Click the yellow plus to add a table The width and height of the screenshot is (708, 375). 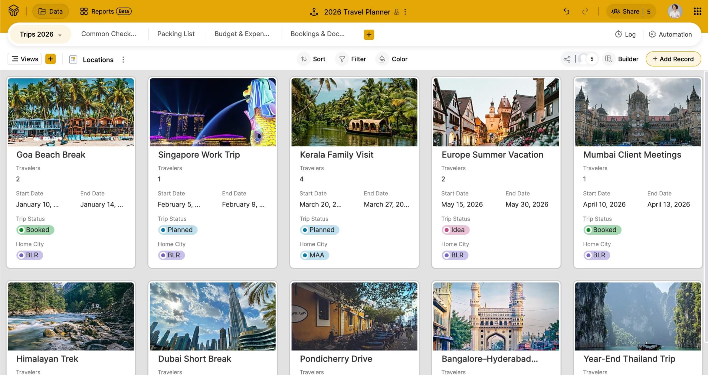click(369, 34)
